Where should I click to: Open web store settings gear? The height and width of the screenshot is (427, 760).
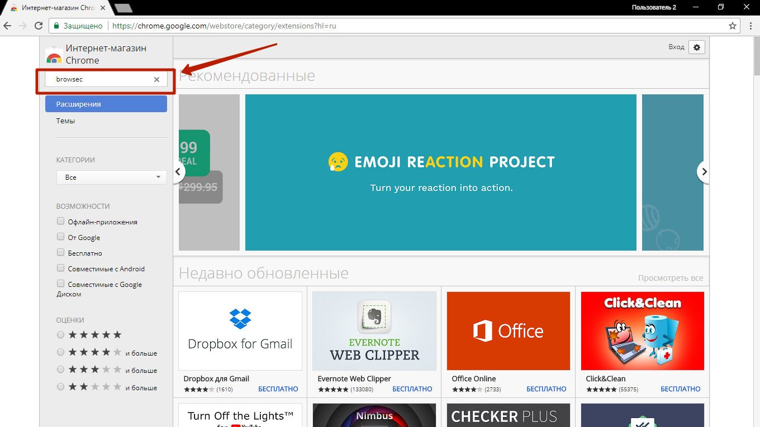point(697,47)
